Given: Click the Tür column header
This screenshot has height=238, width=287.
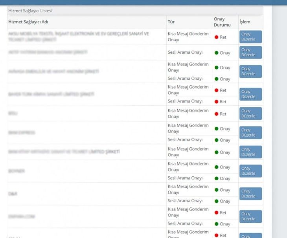Looking at the screenshot, I should tap(171, 22).
